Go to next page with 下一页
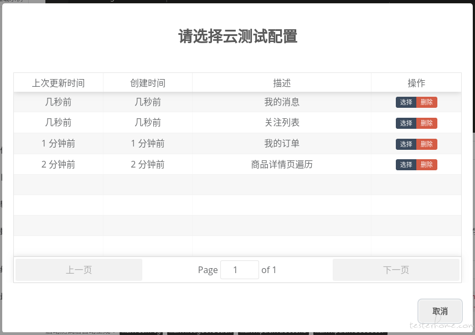Image resolution: width=475 pixels, height=335 pixels. 396,270
